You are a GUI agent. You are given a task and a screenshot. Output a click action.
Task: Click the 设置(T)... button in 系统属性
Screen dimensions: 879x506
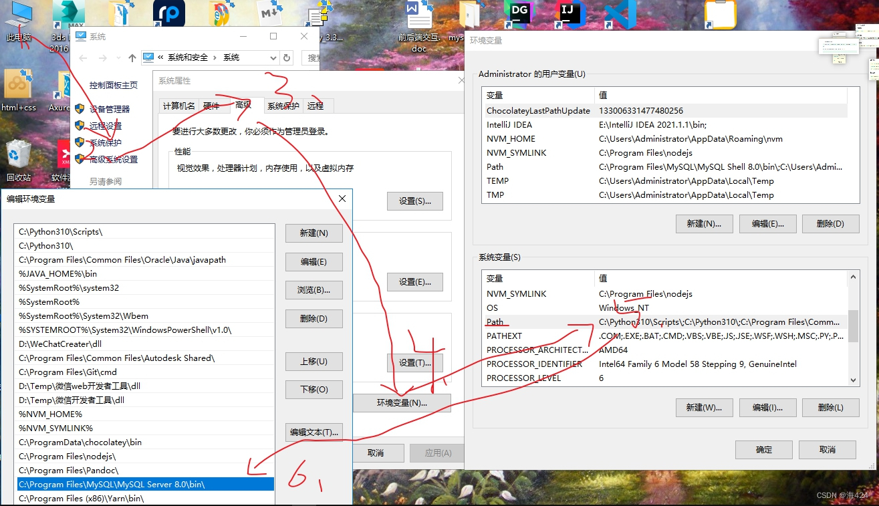(x=415, y=362)
